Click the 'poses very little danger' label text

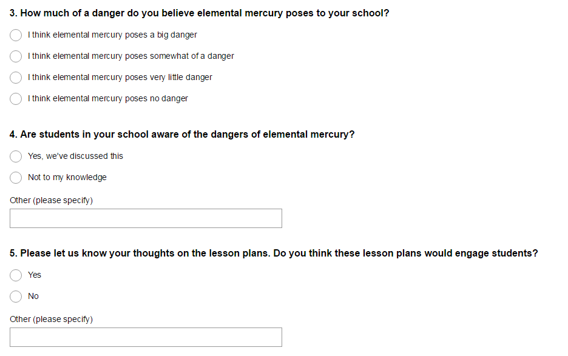point(120,78)
